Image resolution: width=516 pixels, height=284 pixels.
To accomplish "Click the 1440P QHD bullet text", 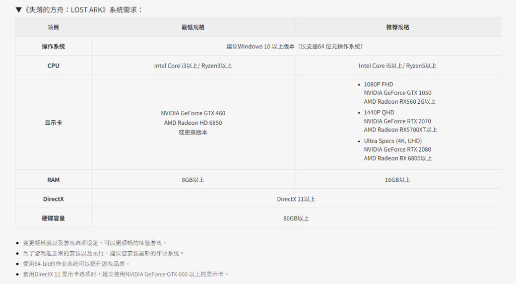I will (379, 112).
